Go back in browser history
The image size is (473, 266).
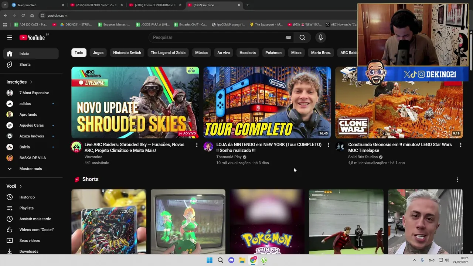pyautogui.click(x=5, y=16)
